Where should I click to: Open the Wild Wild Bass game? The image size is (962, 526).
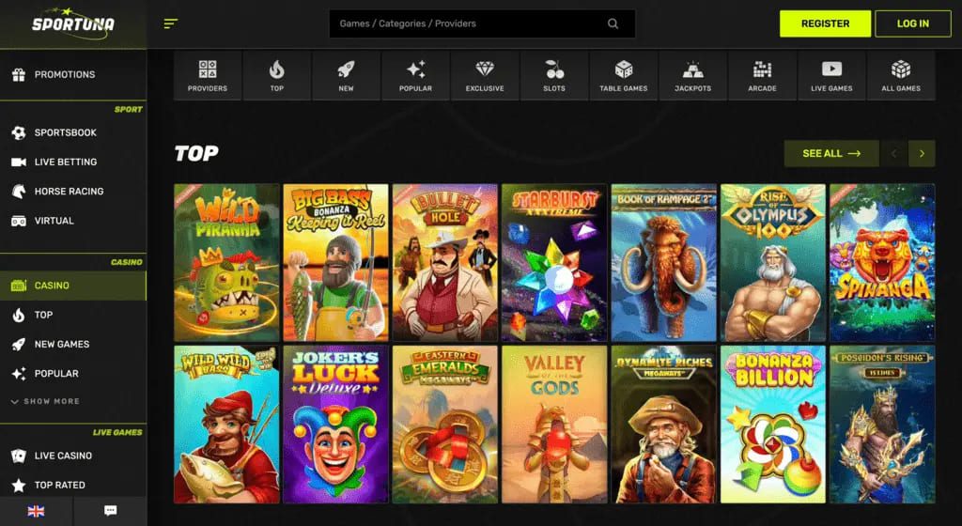226,425
